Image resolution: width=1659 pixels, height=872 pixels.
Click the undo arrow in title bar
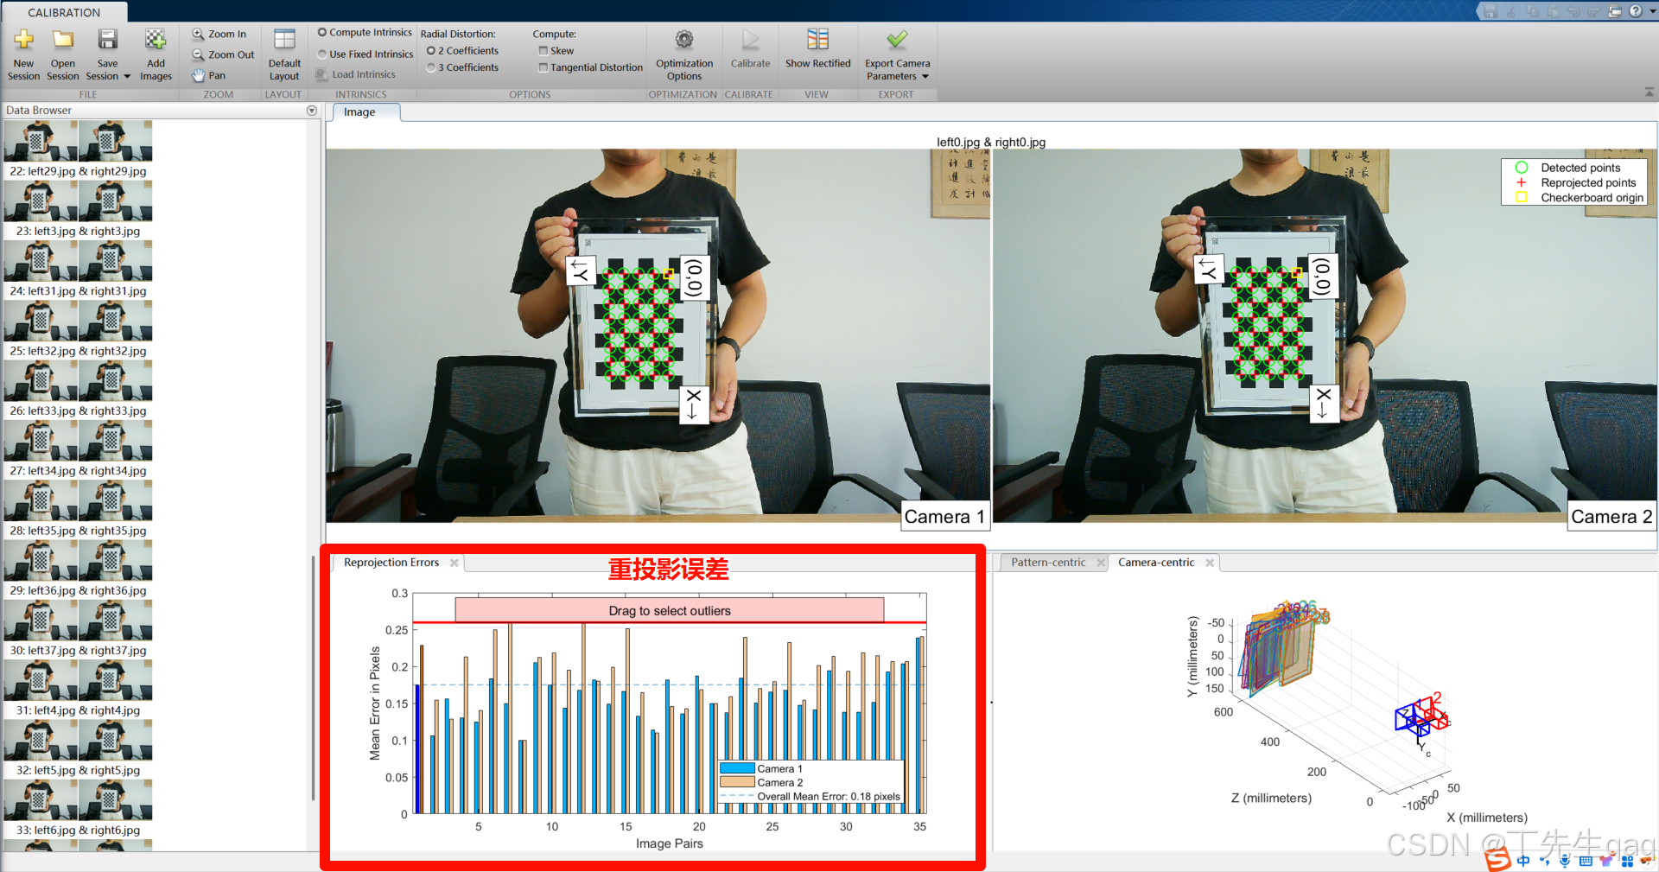pyautogui.click(x=1573, y=11)
